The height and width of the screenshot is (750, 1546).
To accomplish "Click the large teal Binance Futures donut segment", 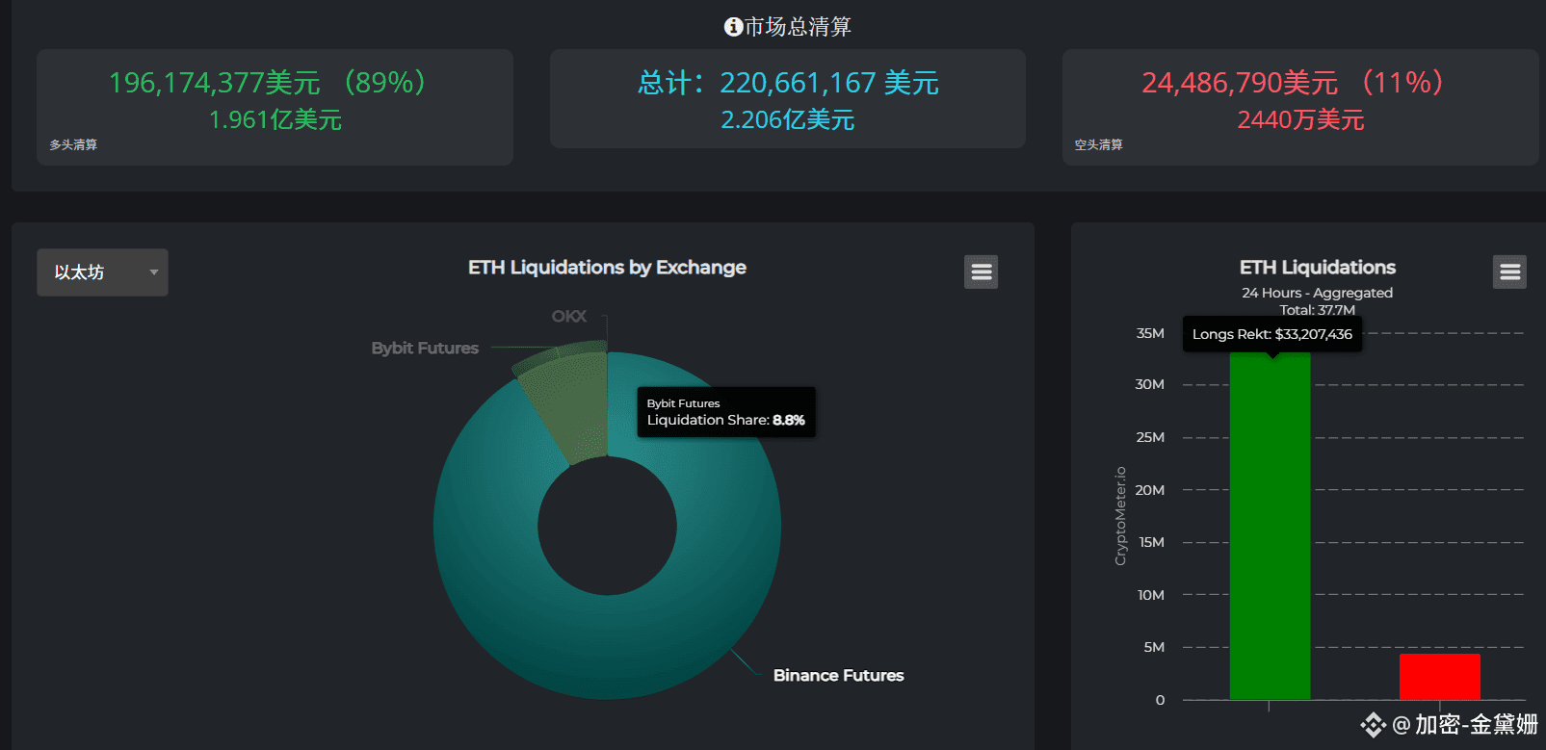I will [607, 645].
